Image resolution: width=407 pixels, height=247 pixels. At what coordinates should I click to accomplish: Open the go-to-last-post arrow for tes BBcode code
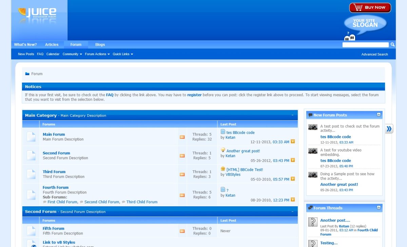[292, 142]
